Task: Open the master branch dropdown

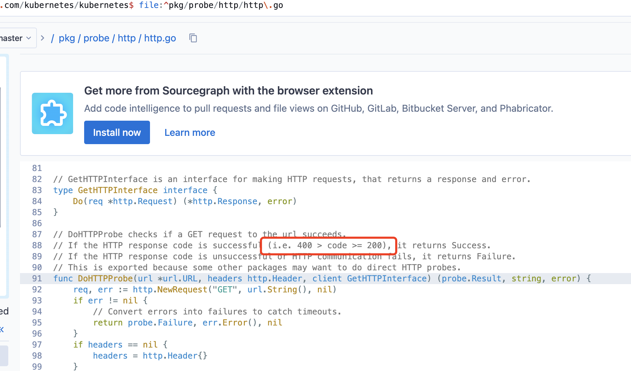Action: [17, 38]
